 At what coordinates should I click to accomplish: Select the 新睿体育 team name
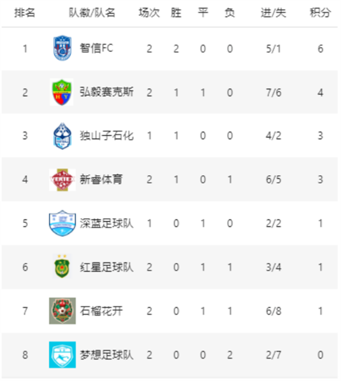102,179
